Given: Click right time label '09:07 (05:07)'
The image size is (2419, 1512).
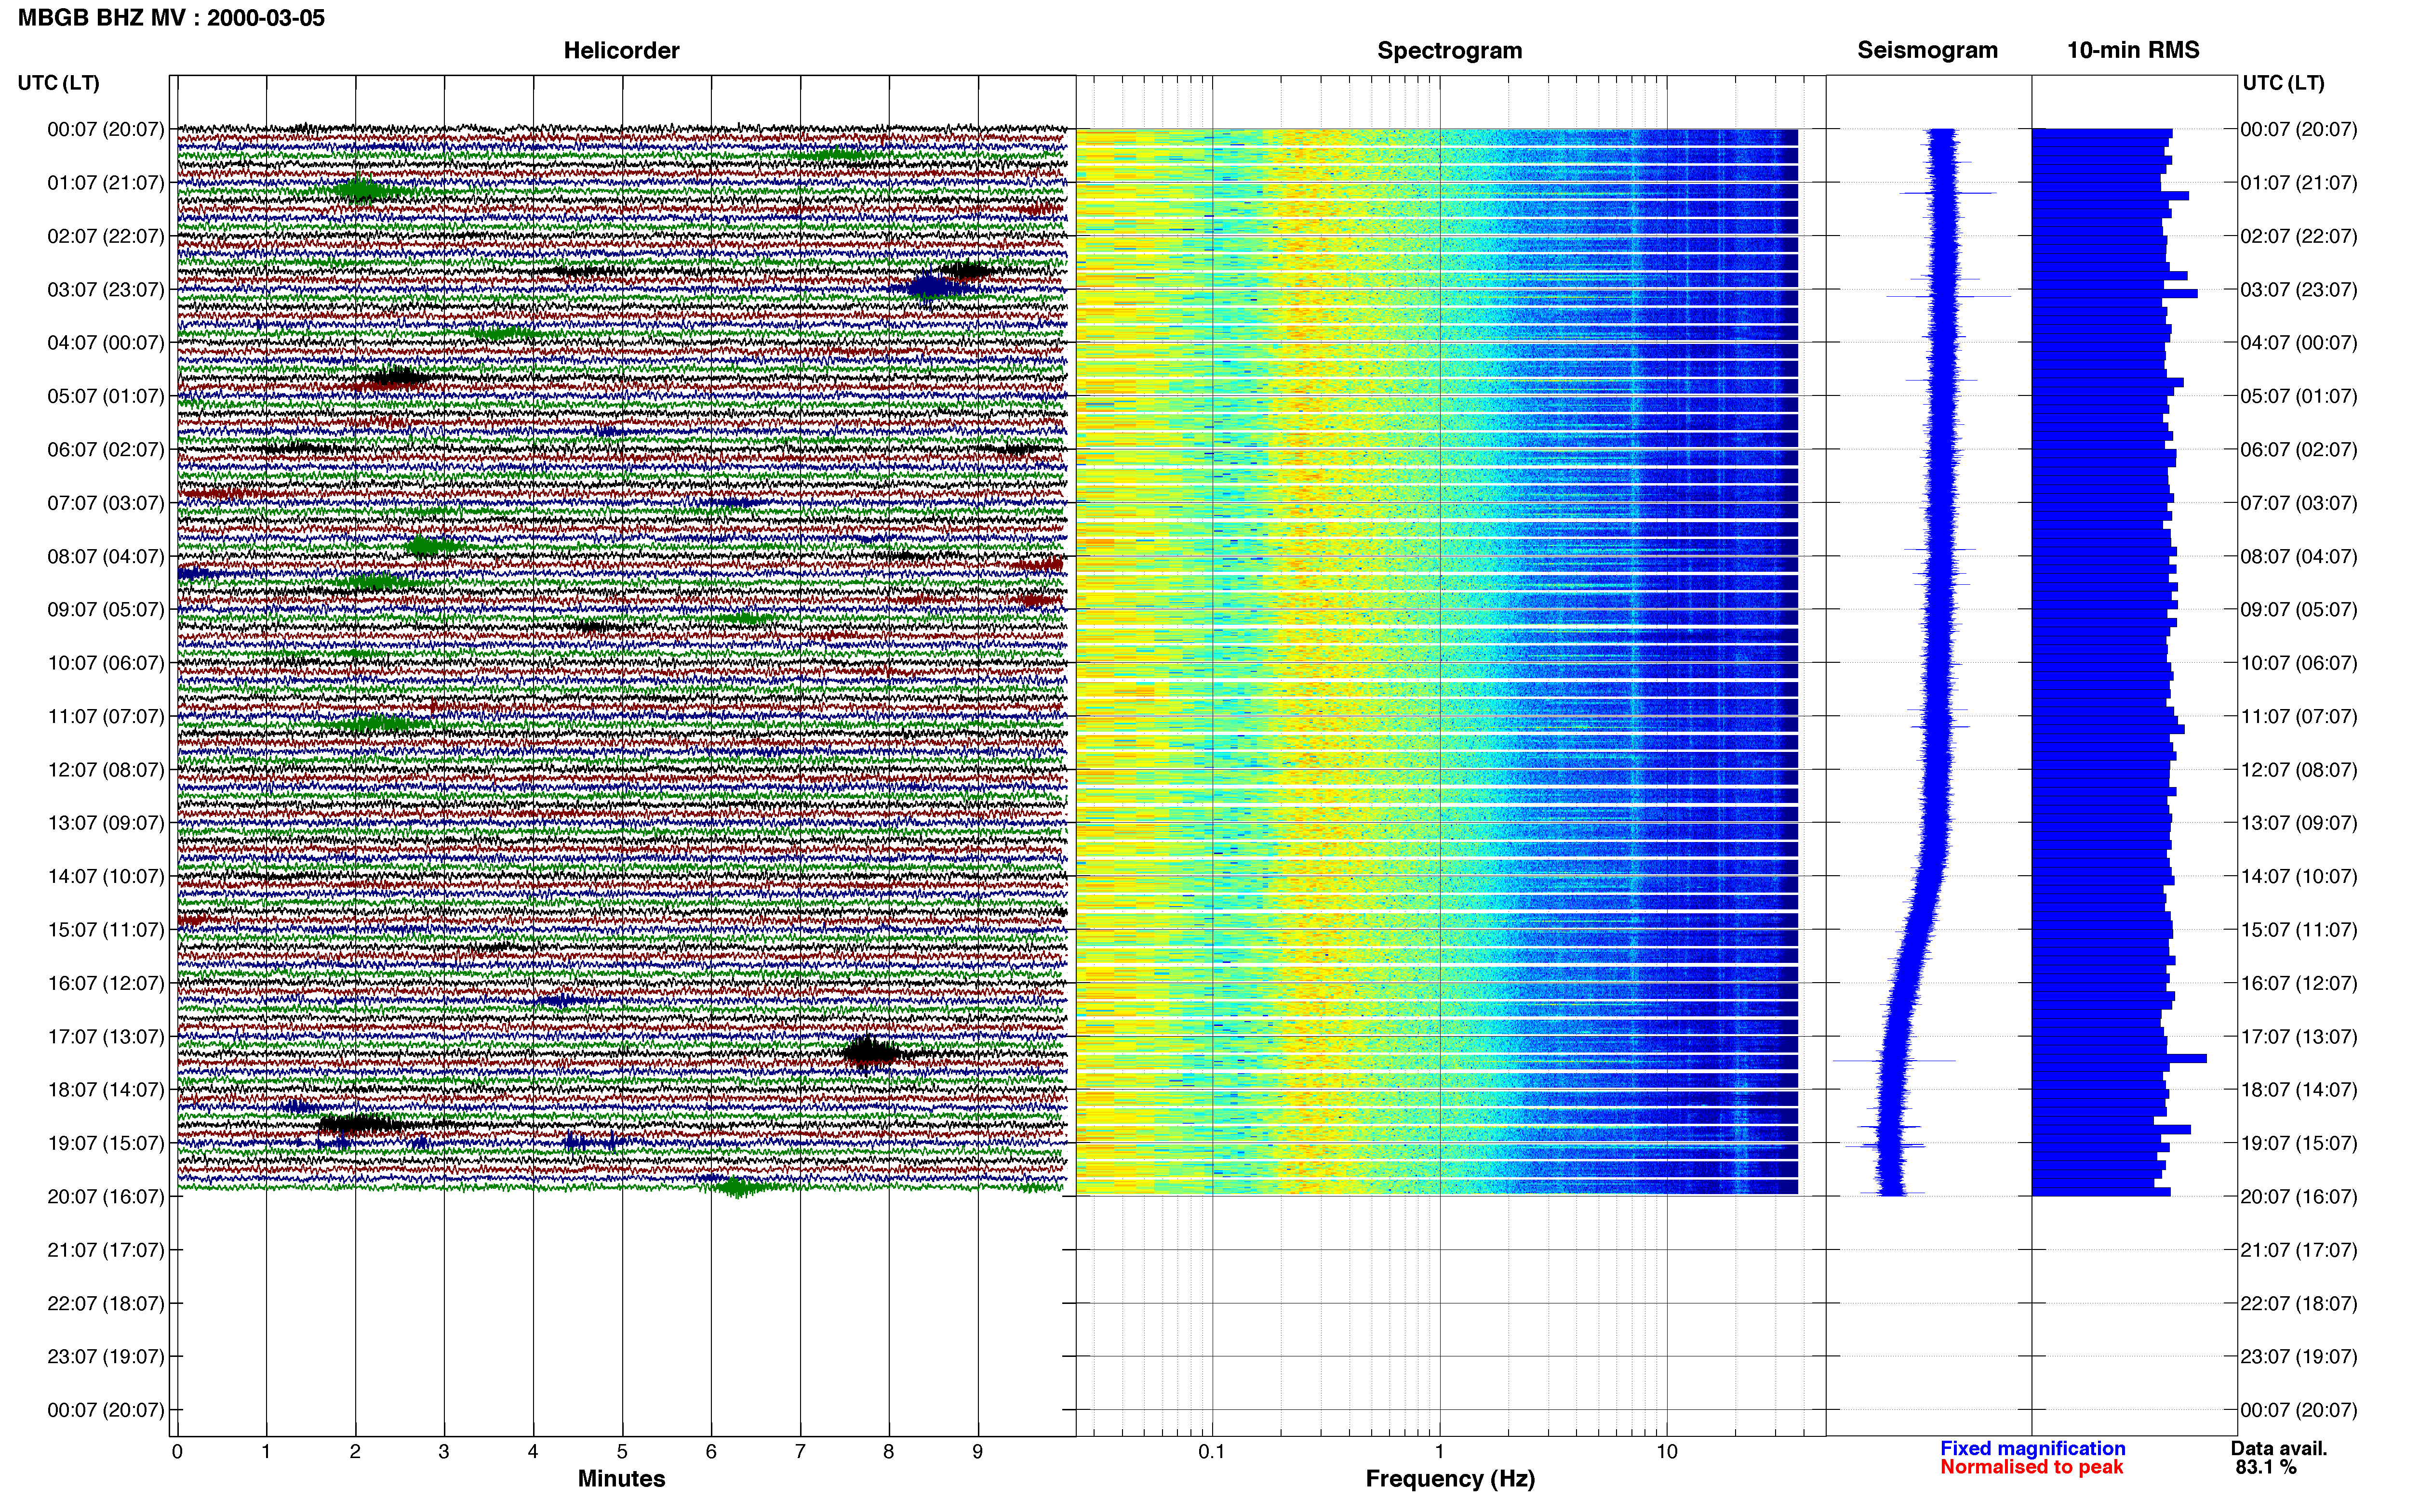Looking at the screenshot, I should pyautogui.click(x=2299, y=609).
